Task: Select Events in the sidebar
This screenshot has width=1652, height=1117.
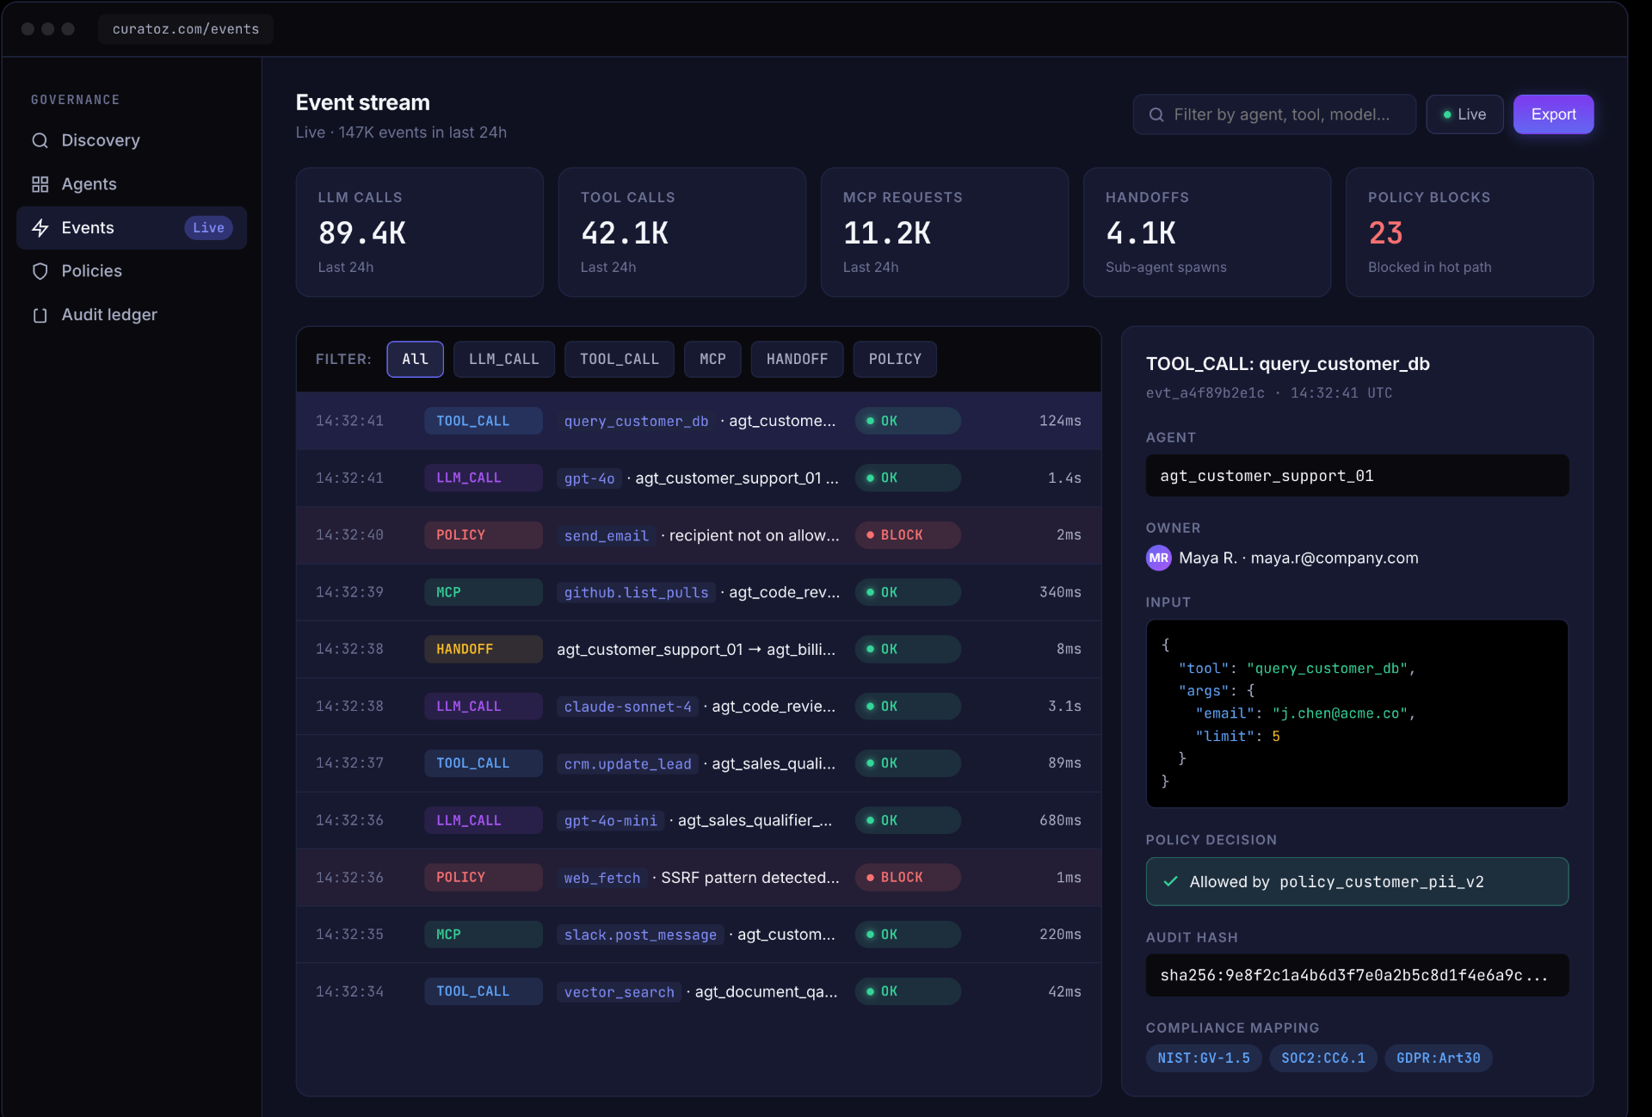Action: pyautogui.click(x=132, y=228)
